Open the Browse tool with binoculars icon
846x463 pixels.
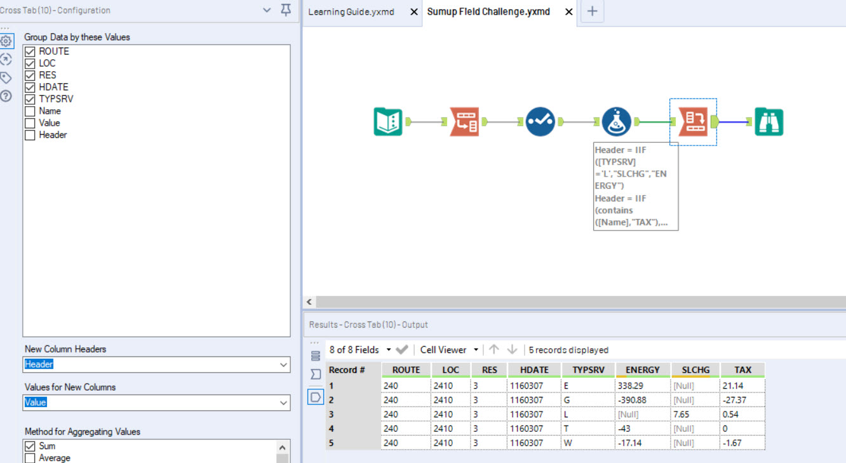coord(769,121)
